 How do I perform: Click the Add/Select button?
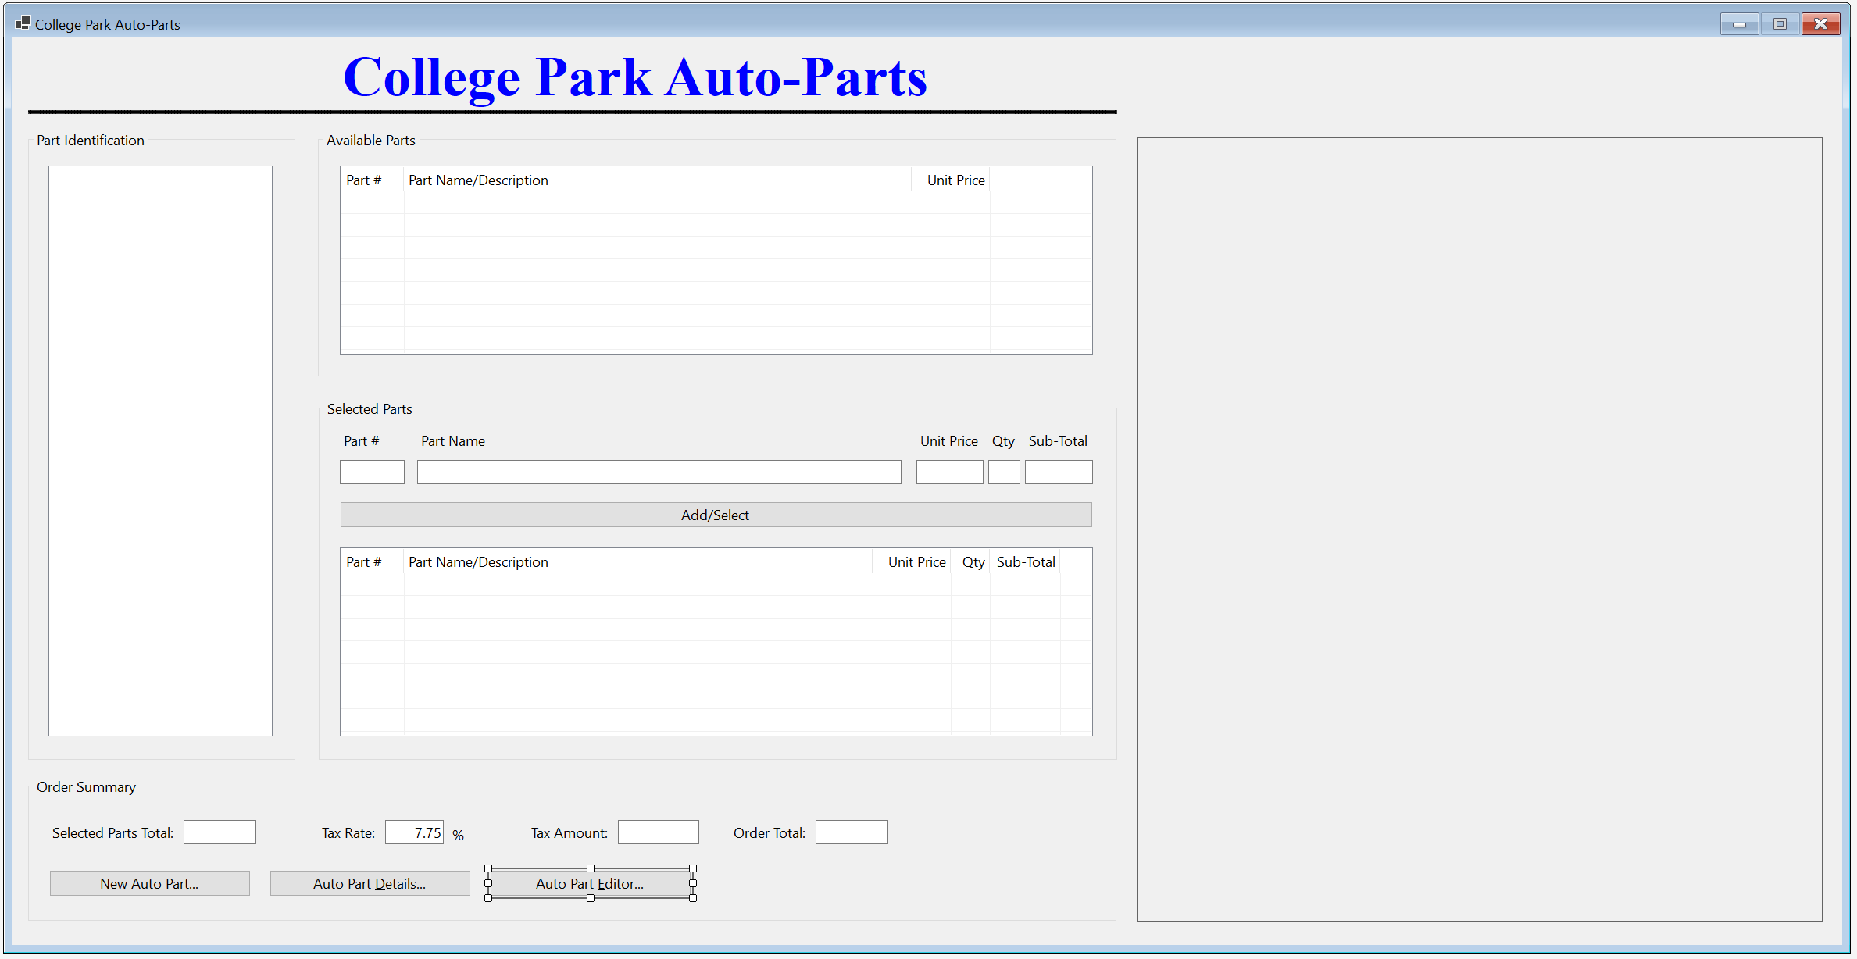[716, 515]
